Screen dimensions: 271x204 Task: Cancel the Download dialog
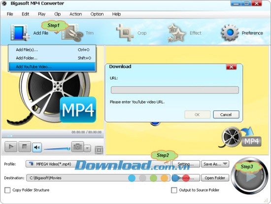(226, 114)
